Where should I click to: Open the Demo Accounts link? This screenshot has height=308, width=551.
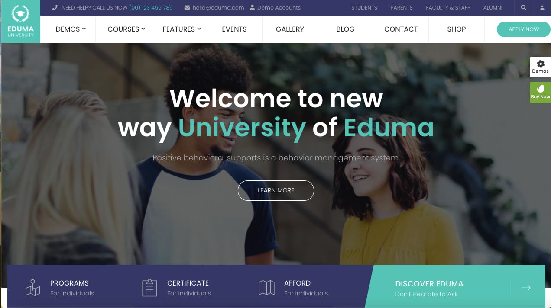(x=275, y=8)
